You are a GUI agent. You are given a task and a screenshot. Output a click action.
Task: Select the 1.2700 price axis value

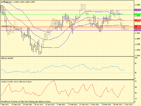click(x=138, y=50)
